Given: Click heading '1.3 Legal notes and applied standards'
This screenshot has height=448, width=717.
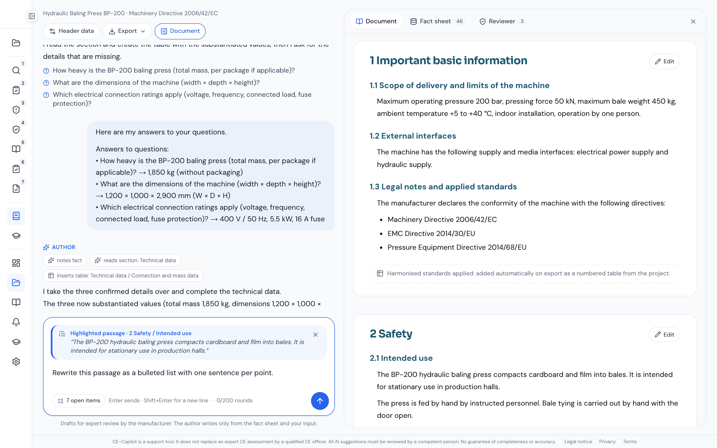Looking at the screenshot, I should click(443, 187).
